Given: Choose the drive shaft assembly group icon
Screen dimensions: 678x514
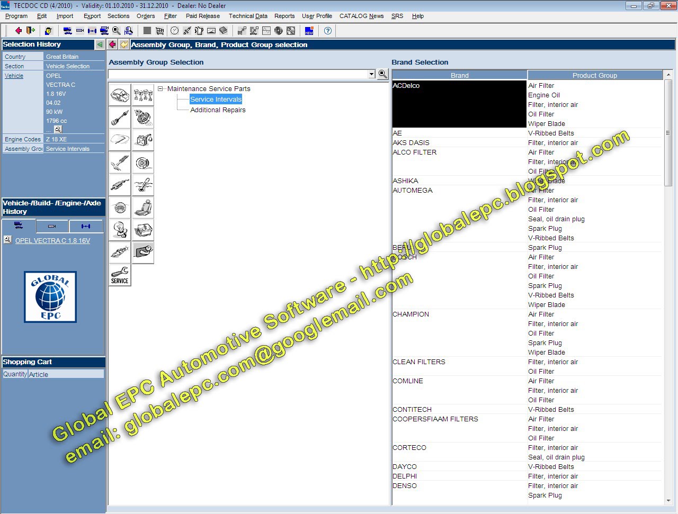Looking at the screenshot, I should tap(120, 117).
